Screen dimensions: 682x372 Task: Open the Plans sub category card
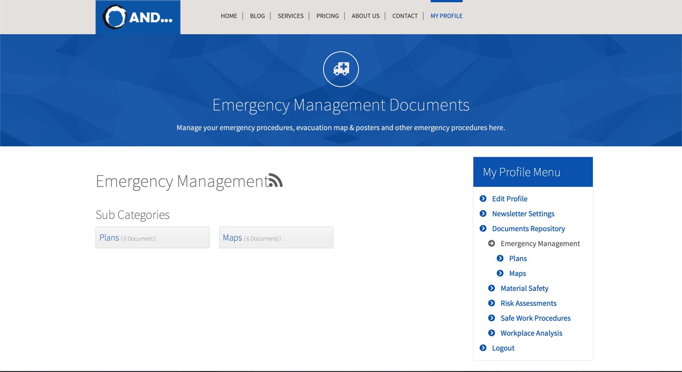click(x=152, y=238)
